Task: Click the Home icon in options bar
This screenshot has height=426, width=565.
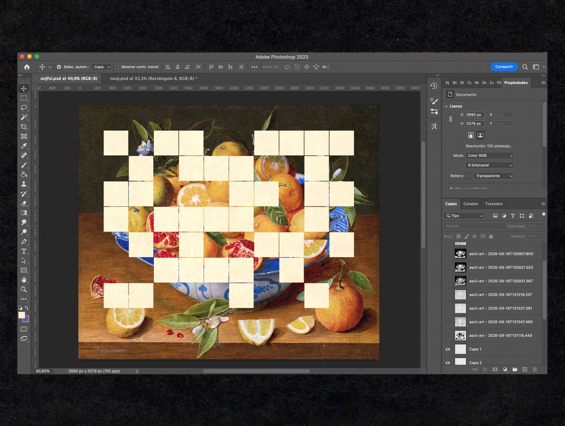Action: coord(27,67)
